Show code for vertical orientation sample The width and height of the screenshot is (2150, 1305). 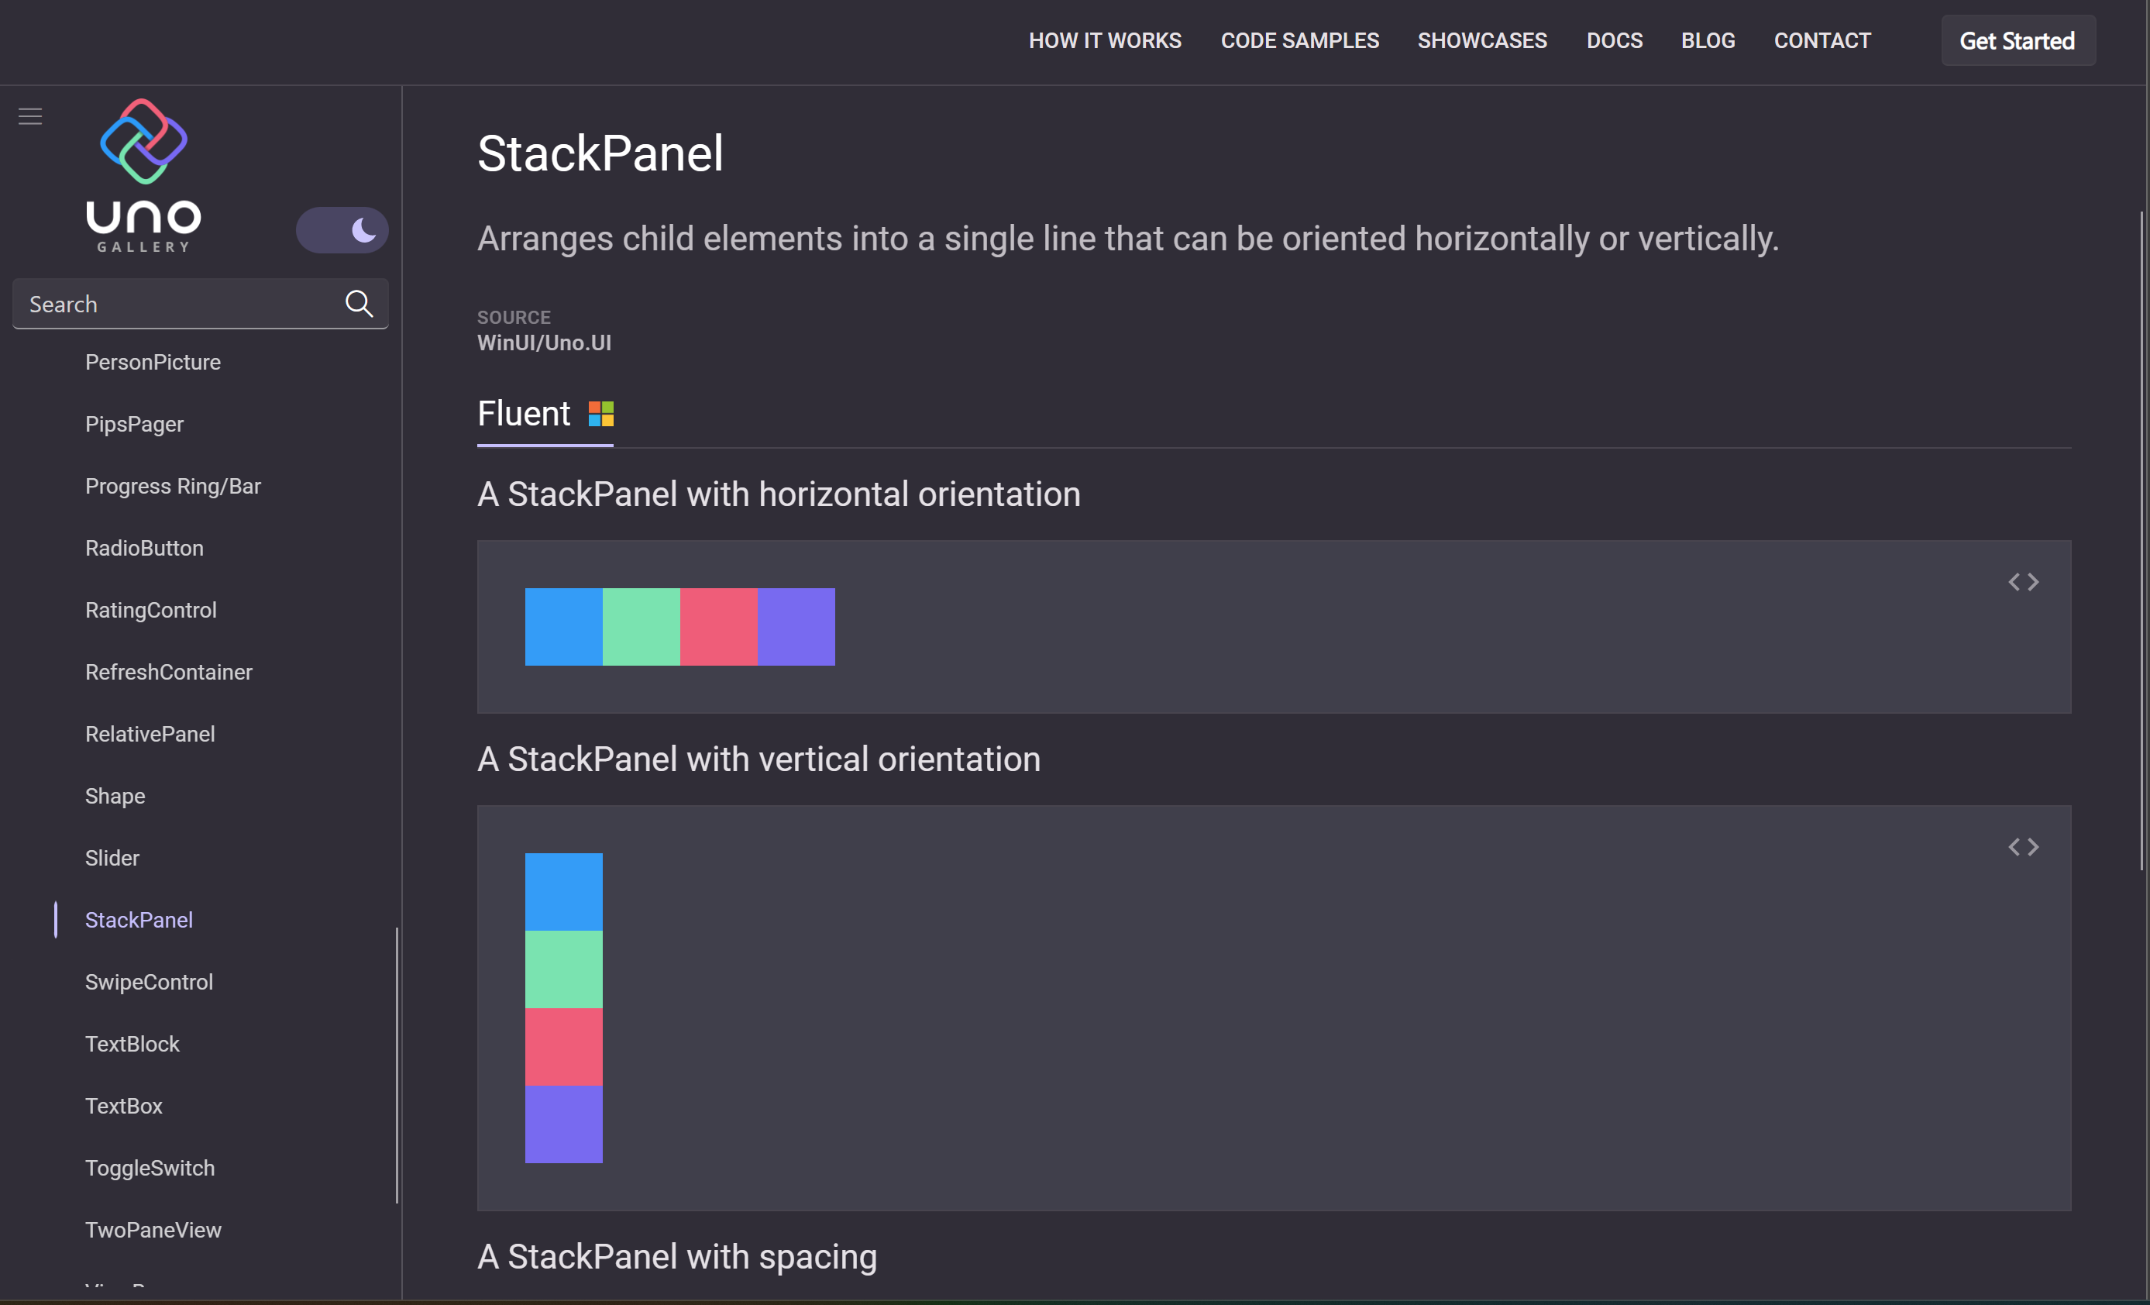(x=2023, y=846)
